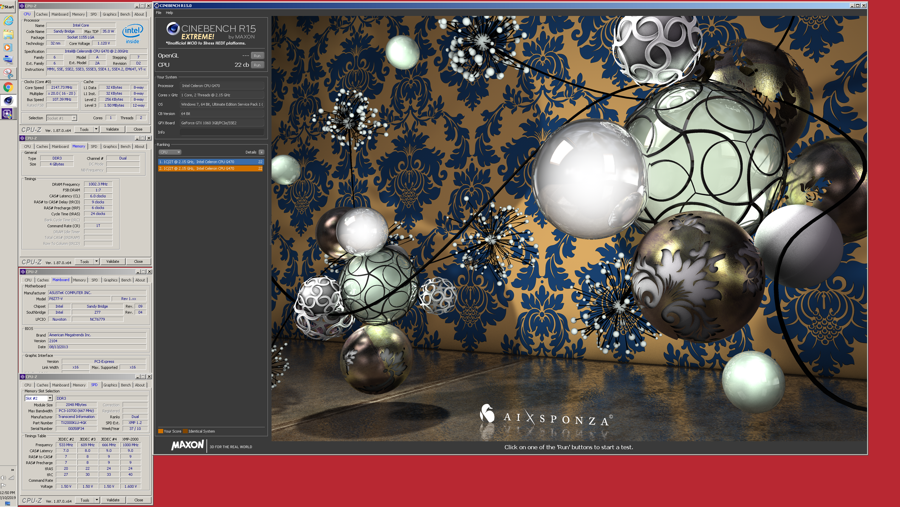
Task: Click Close button in Memory tab CPU-Z window
Action: (138, 261)
